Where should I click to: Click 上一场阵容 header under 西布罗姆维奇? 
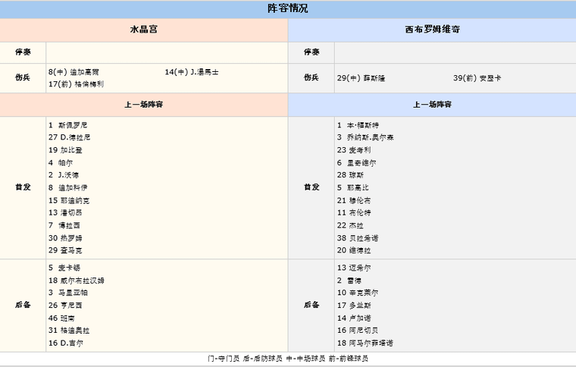[432, 105]
